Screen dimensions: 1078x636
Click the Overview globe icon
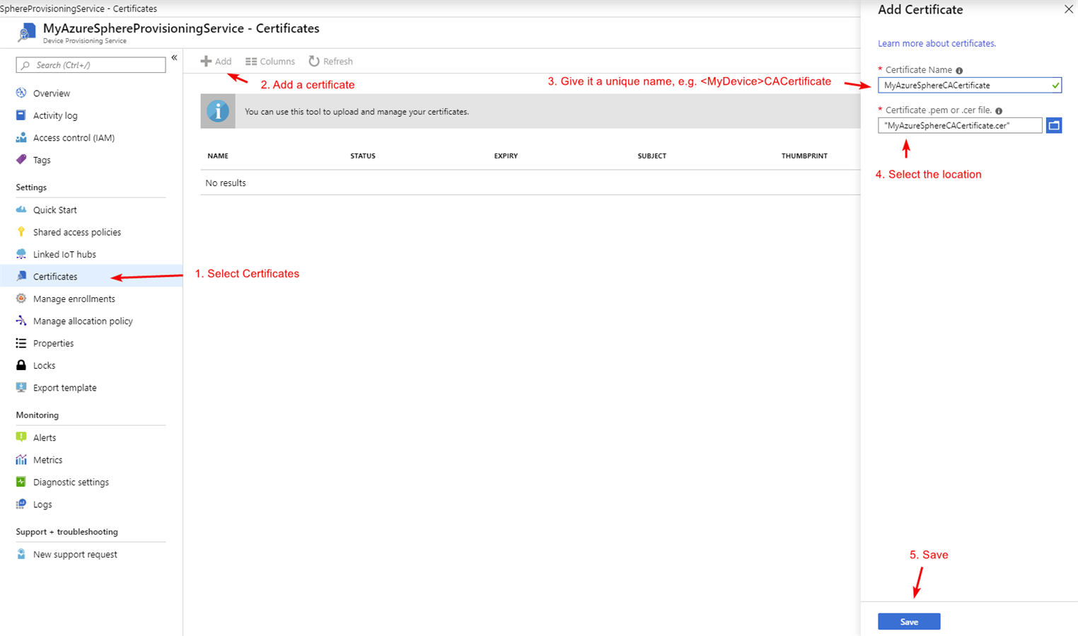(21, 93)
